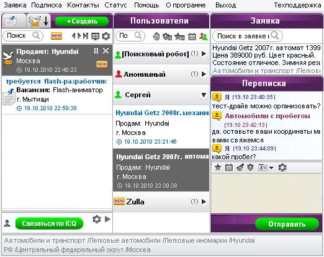Select the Сергей user name
The image size is (324, 257).
tap(138, 95)
